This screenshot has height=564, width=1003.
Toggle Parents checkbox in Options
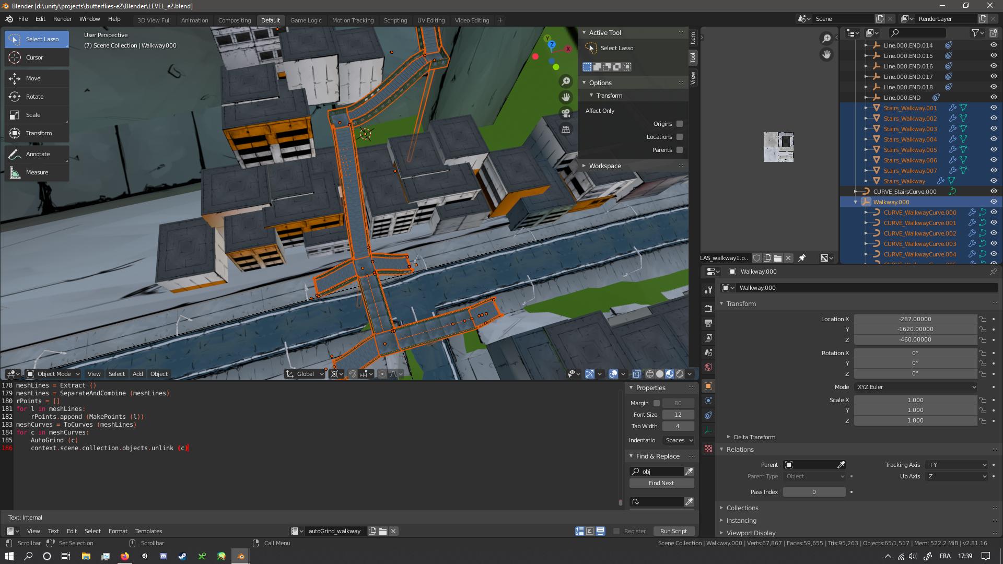tap(679, 149)
